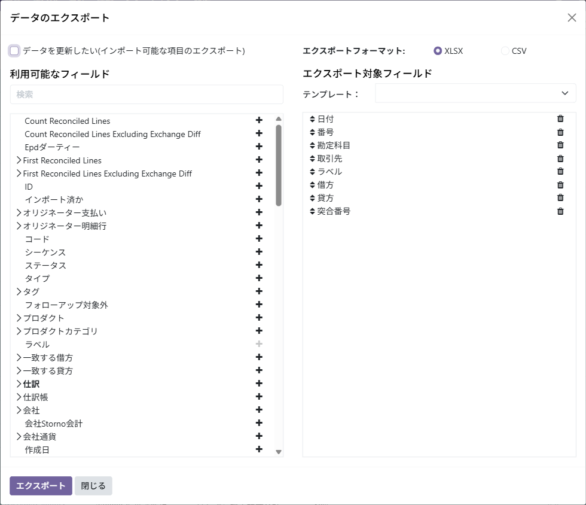Focus the 検索 field search box
Image resolution: width=586 pixels, height=505 pixels.
[146, 95]
